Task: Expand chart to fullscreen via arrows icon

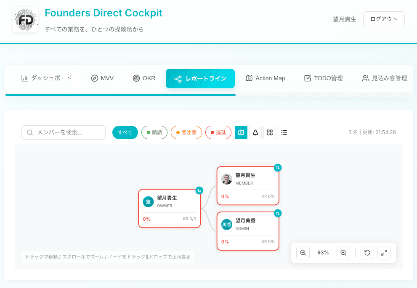Action: pyautogui.click(x=384, y=252)
